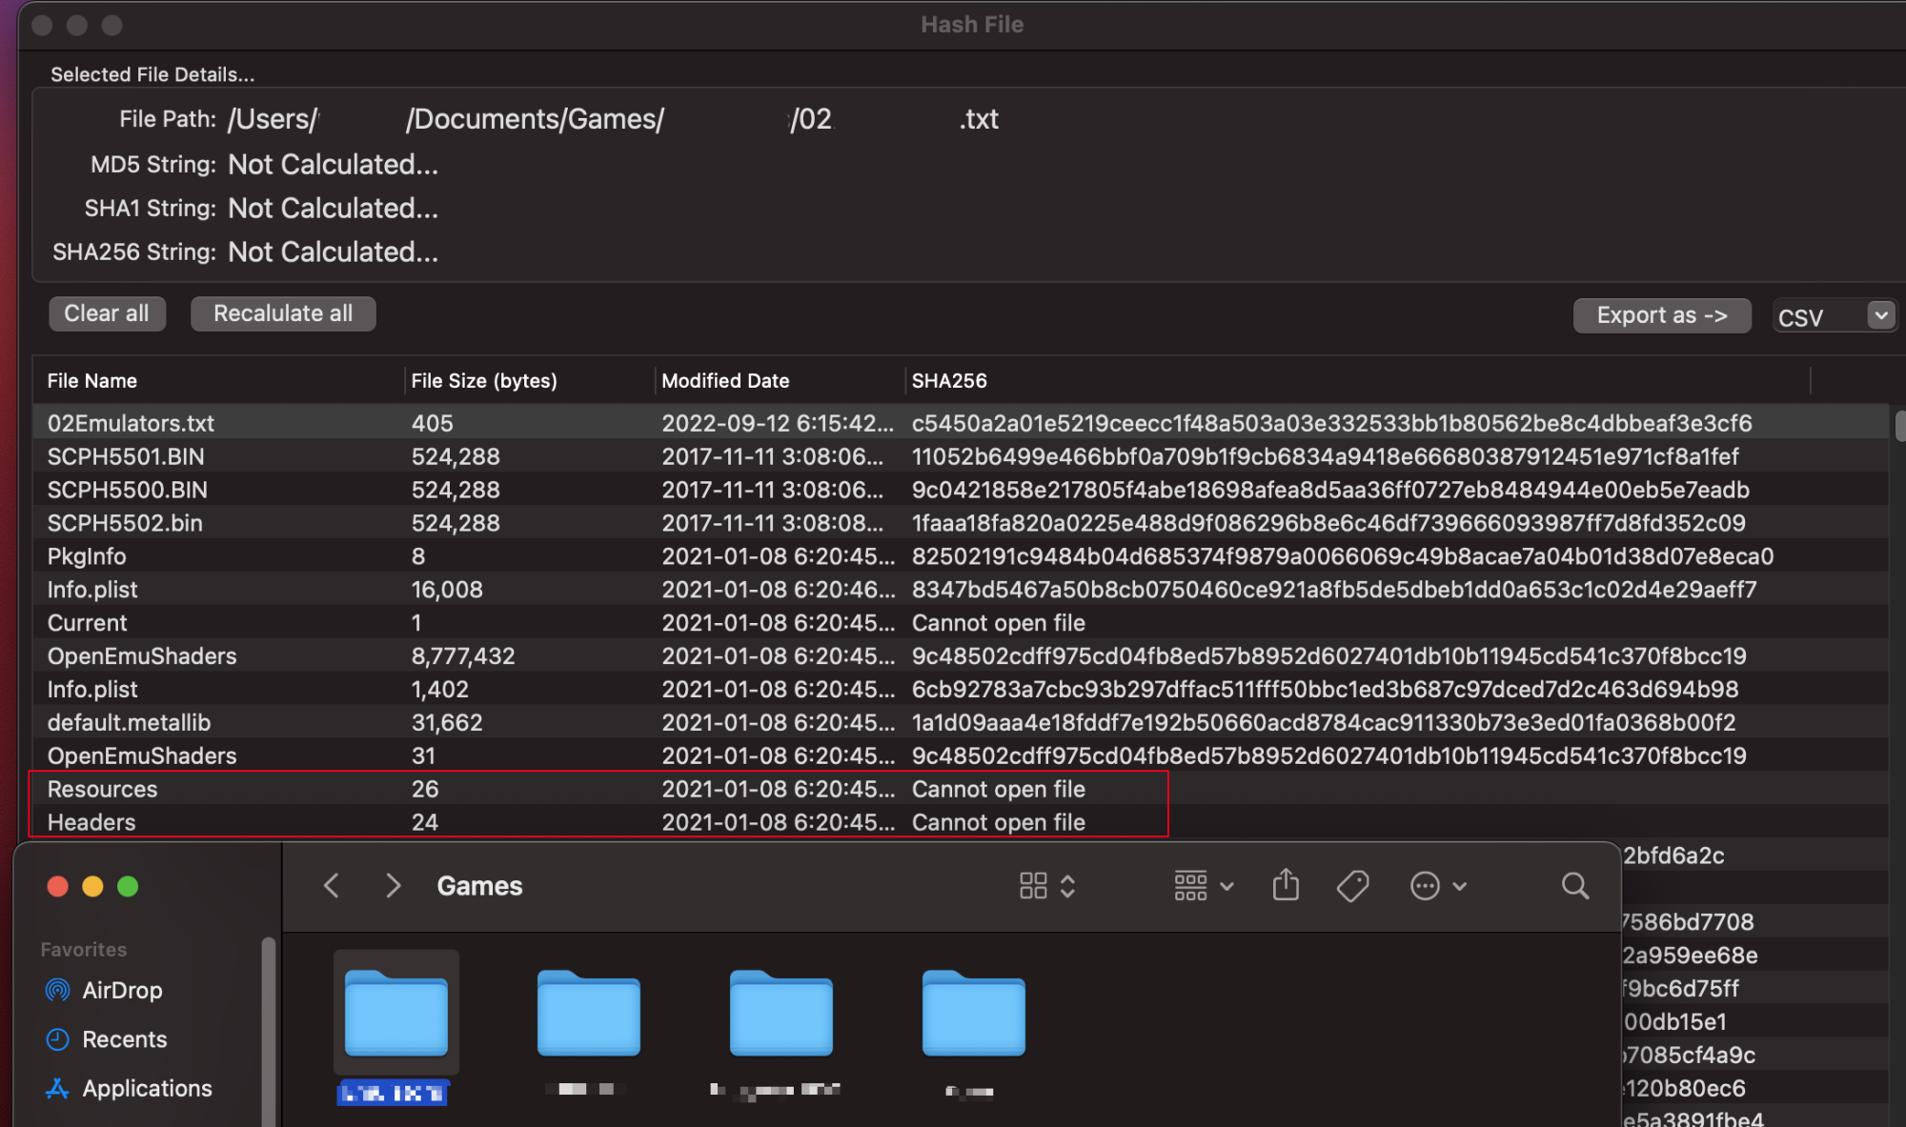Sort by Modified Date column header
This screenshot has width=1906, height=1127.
[725, 381]
